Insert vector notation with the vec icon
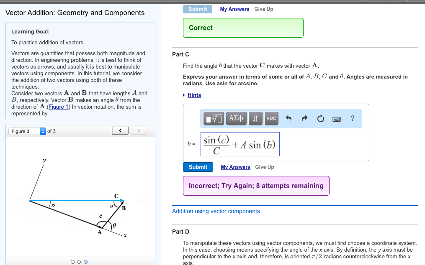This screenshot has height=265, width=425. [271, 118]
